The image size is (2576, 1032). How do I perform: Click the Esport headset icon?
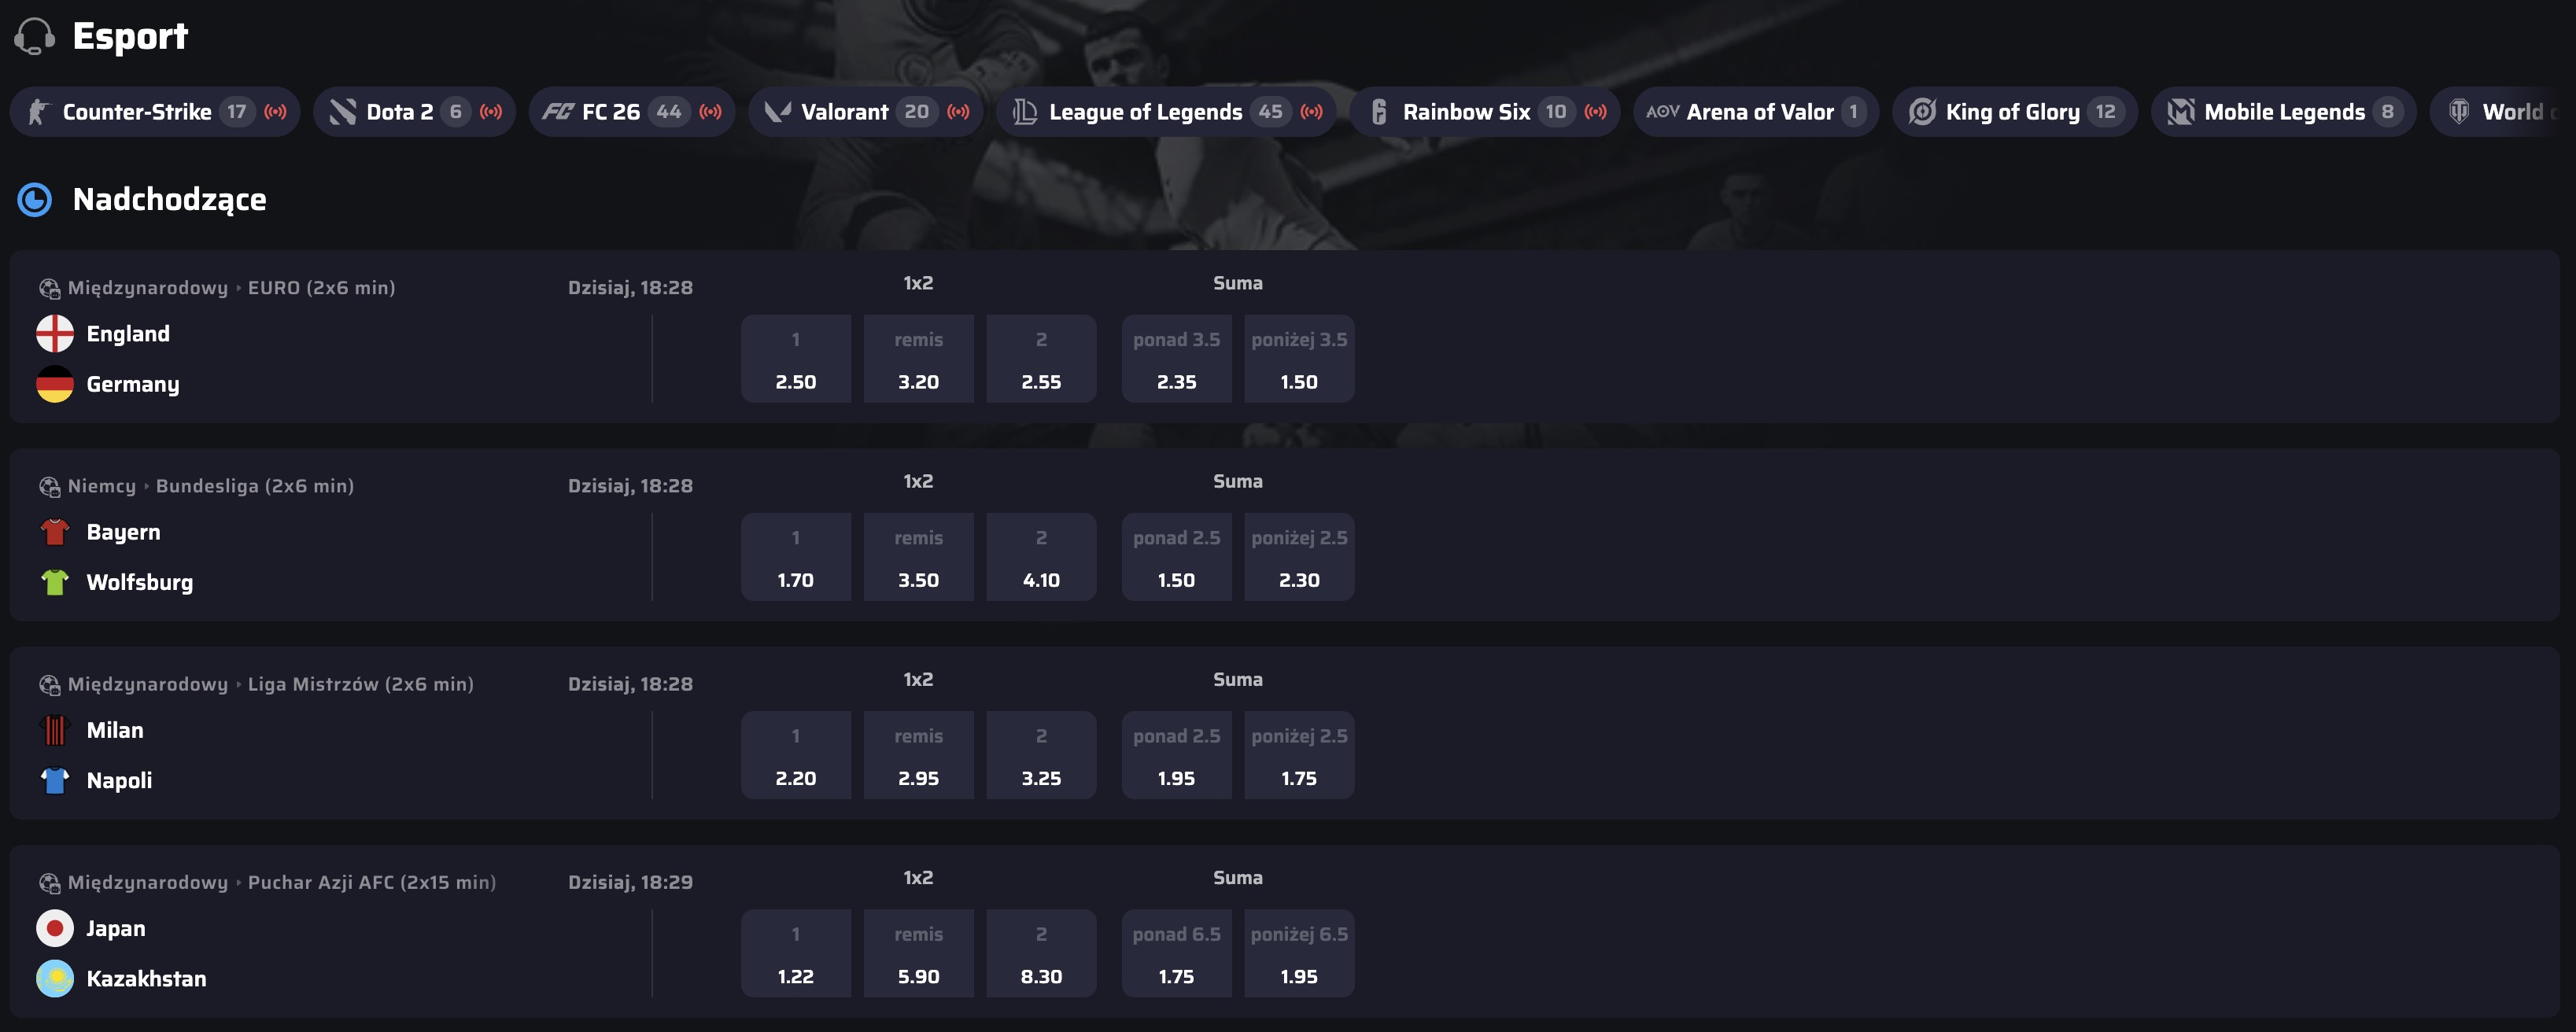(x=35, y=36)
